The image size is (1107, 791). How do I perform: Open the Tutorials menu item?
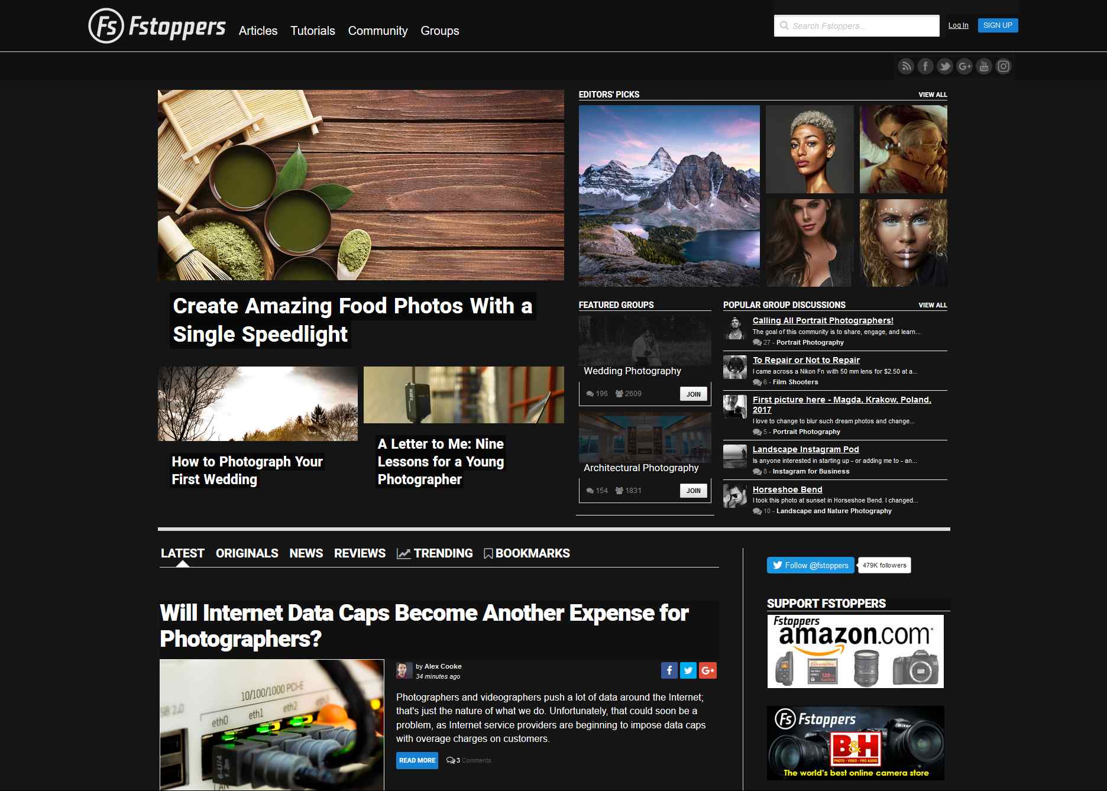313,31
